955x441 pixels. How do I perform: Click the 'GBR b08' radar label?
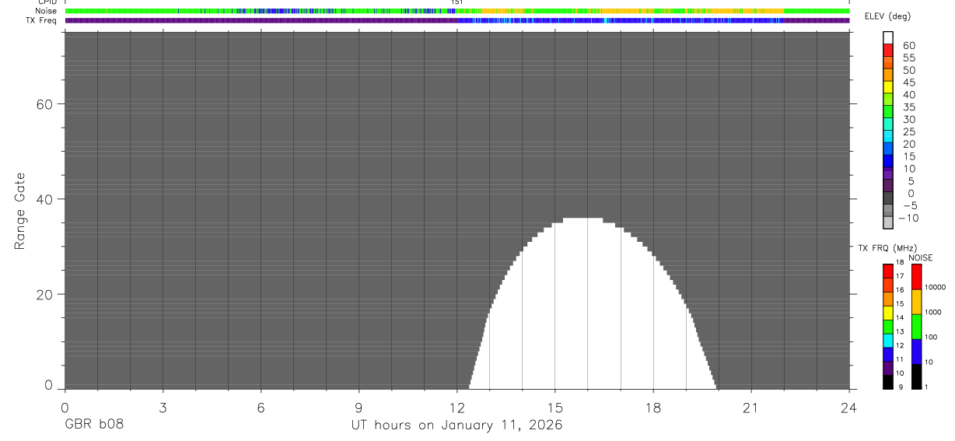pos(93,425)
